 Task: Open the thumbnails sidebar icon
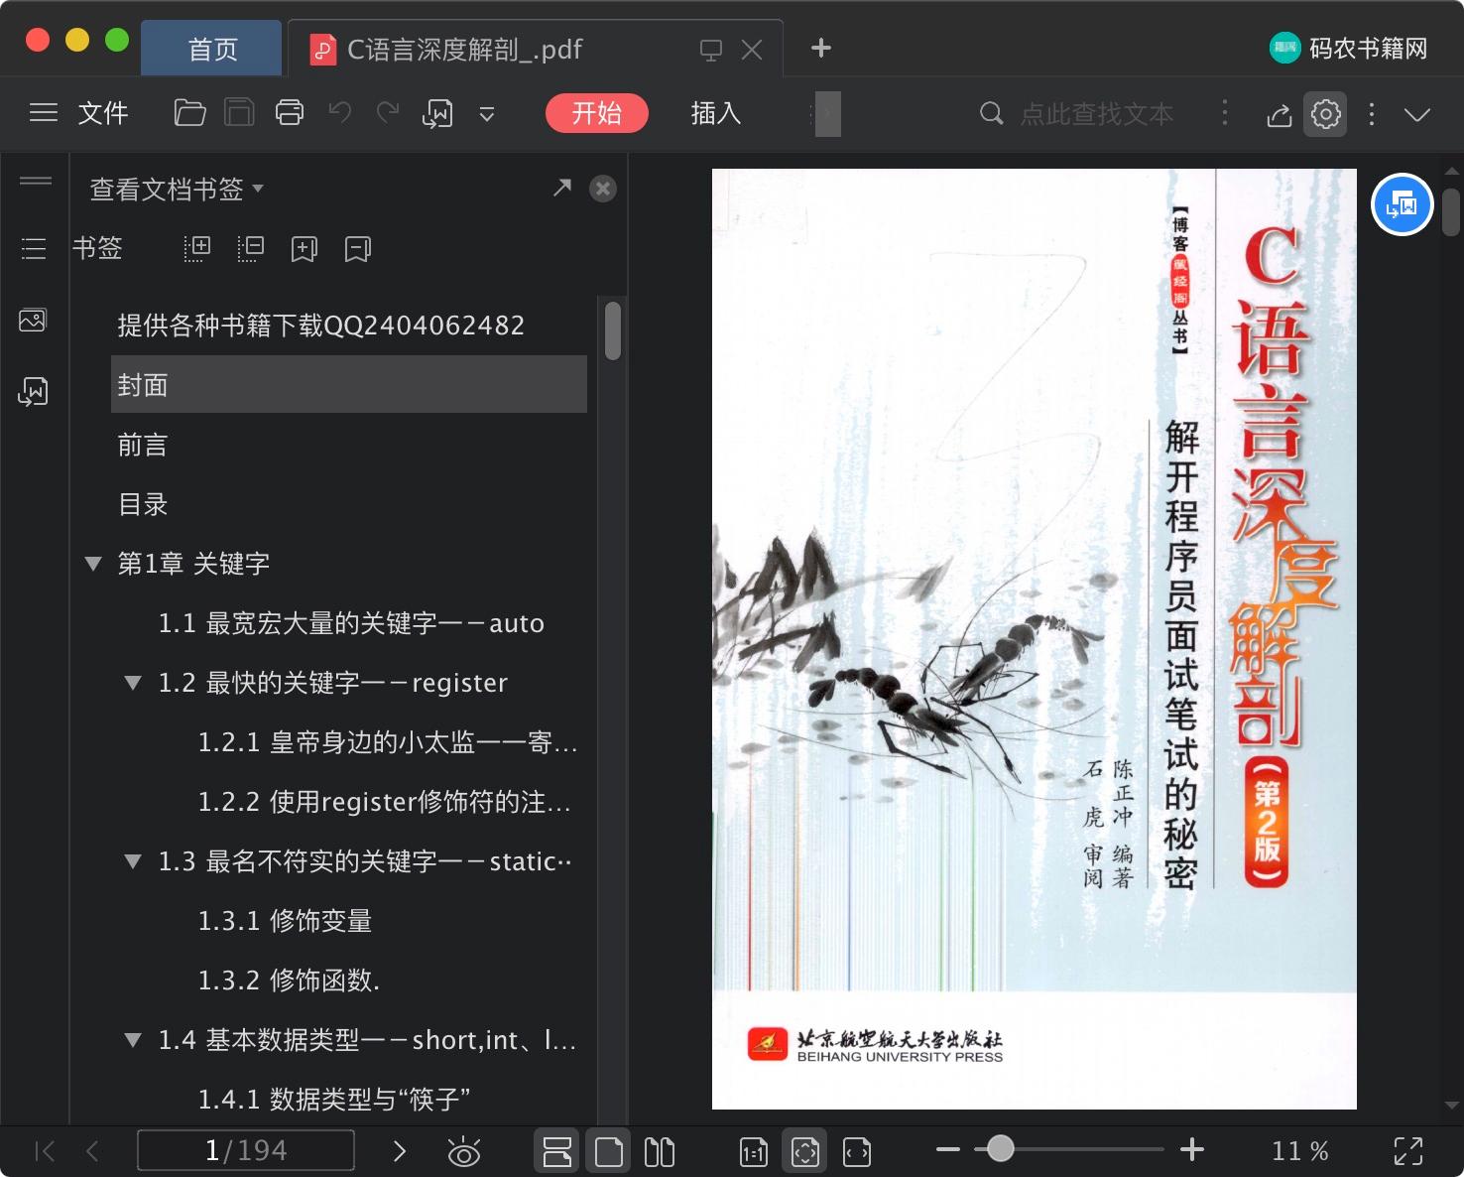pyautogui.click(x=34, y=320)
